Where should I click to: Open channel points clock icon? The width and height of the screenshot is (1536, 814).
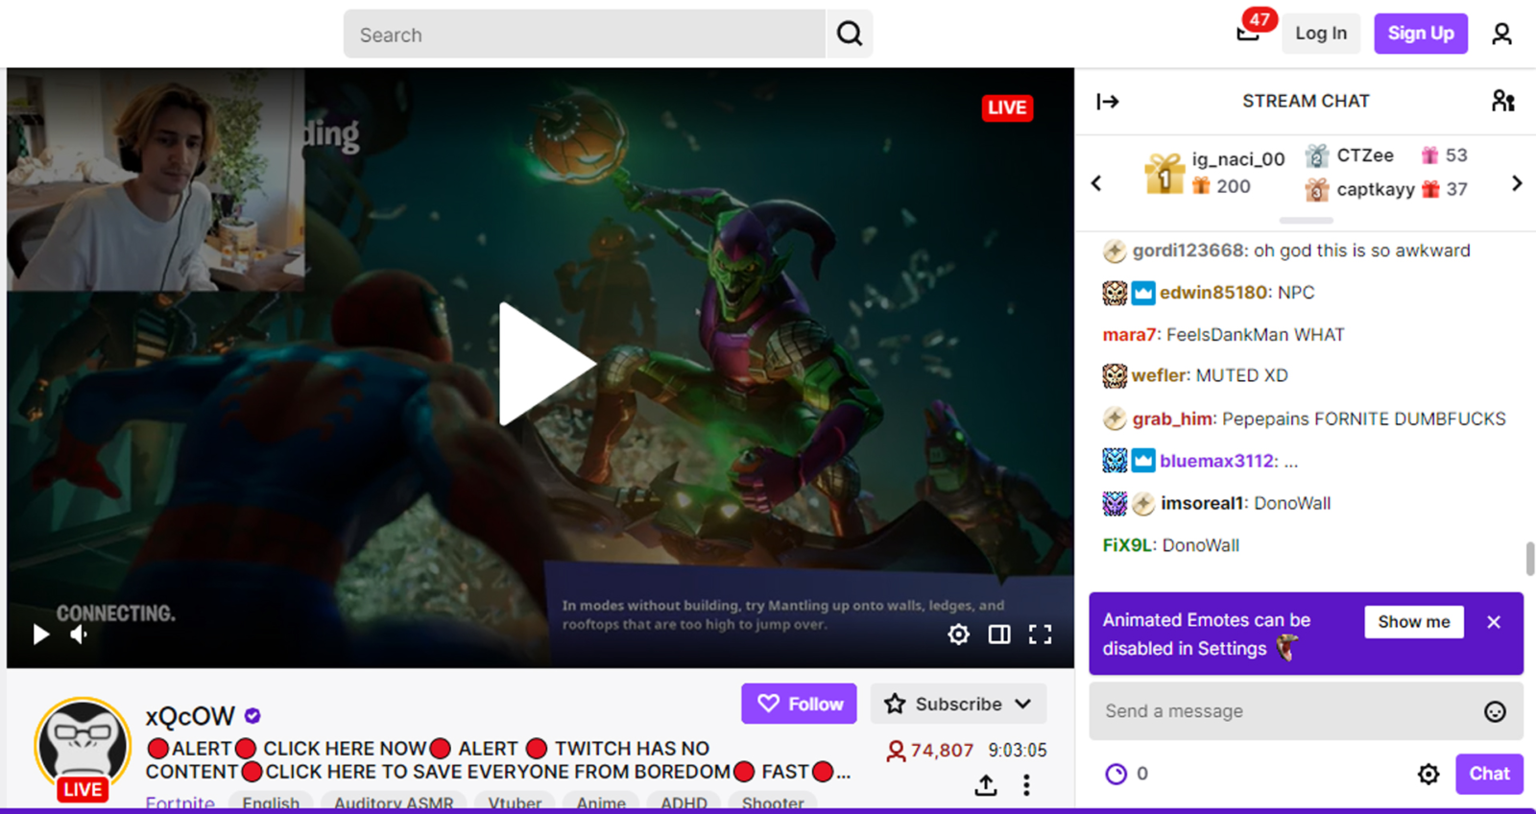[1116, 774]
